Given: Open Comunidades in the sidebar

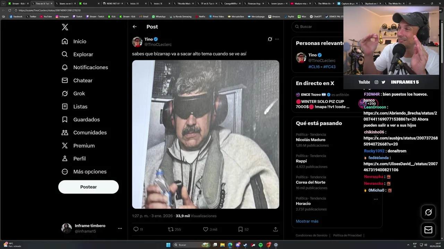Looking at the screenshot, I should point(84,132).
